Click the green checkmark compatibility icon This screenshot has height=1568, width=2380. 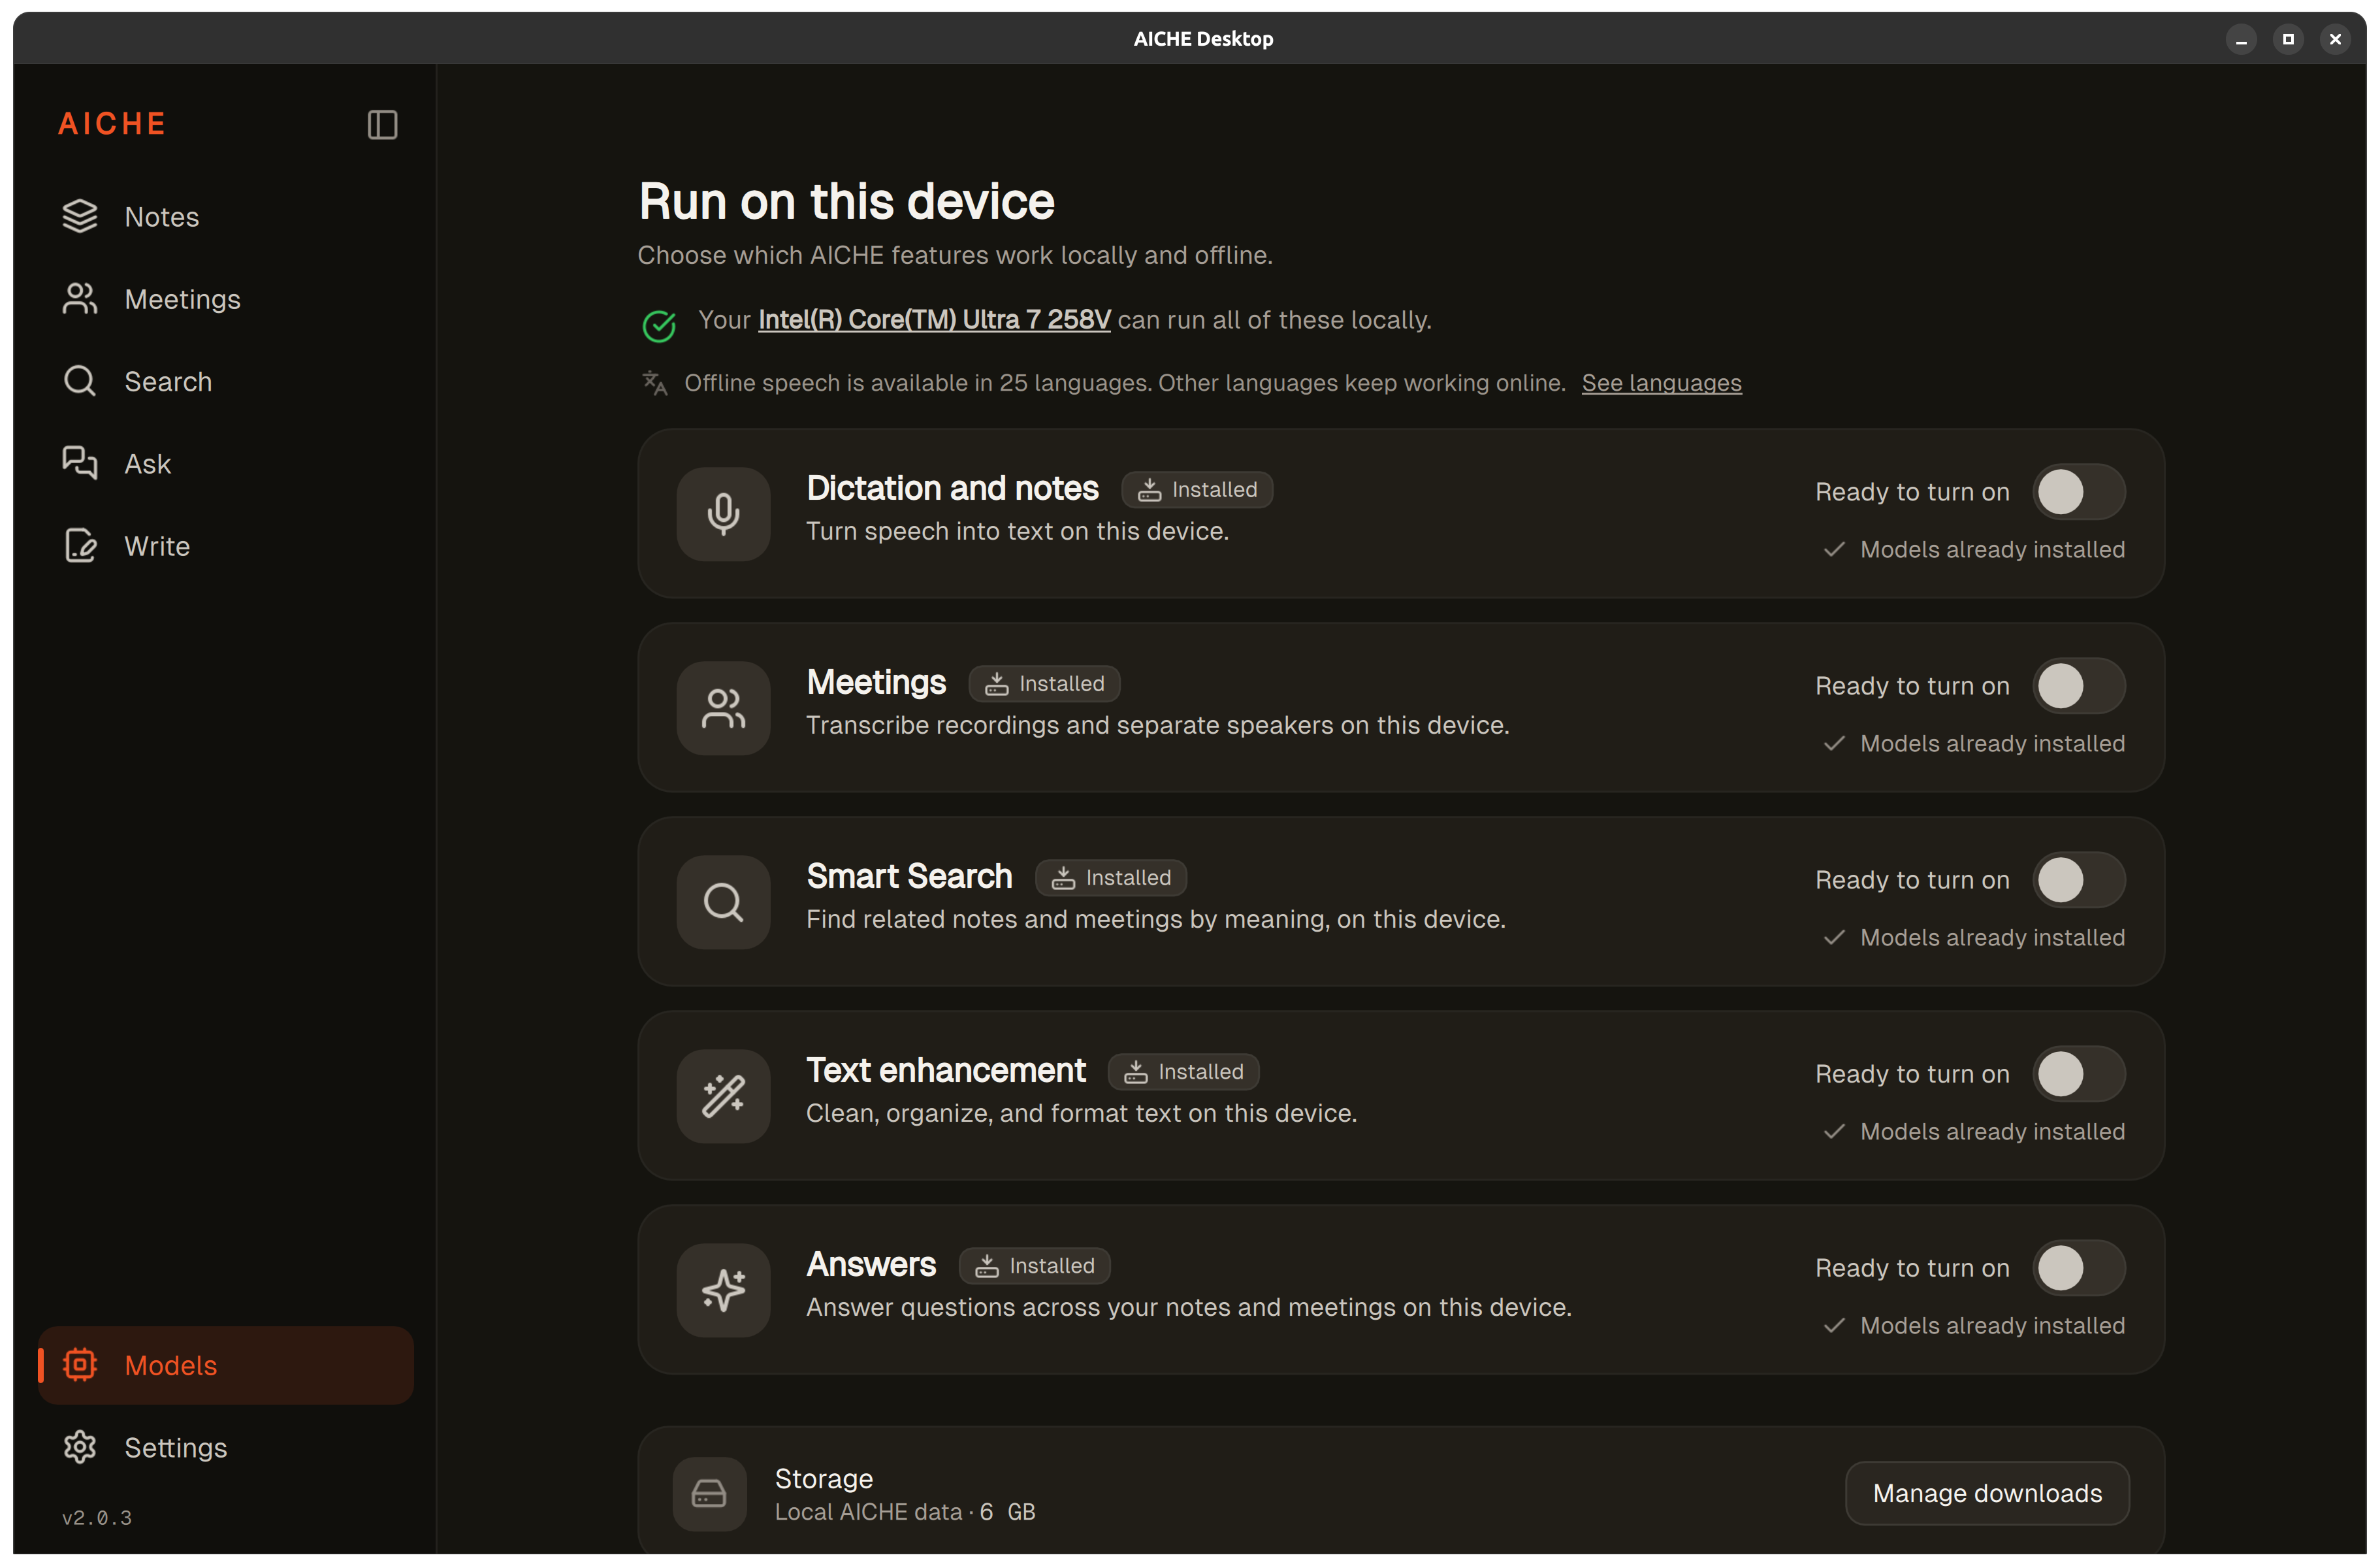659,325
